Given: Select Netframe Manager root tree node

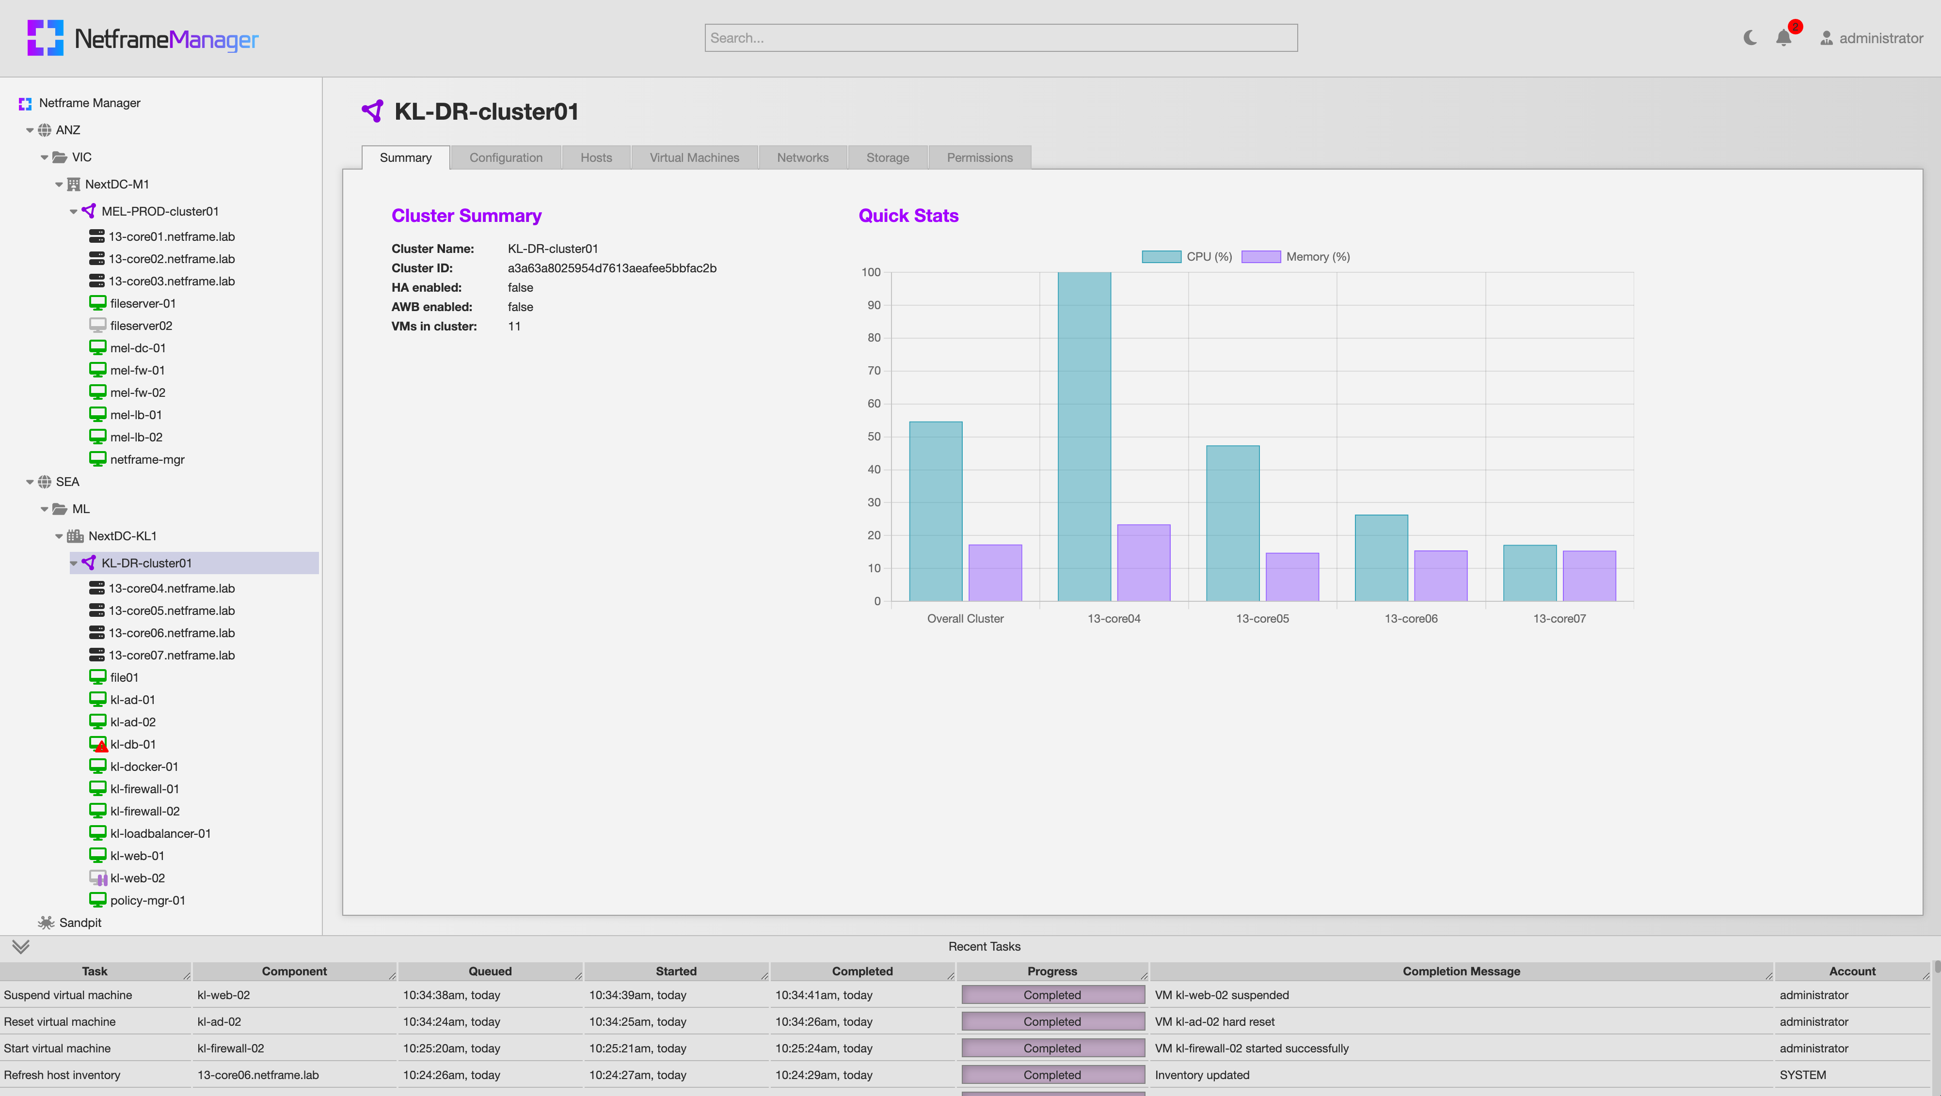Looking at the screenshot, I should tap(90, 103).
